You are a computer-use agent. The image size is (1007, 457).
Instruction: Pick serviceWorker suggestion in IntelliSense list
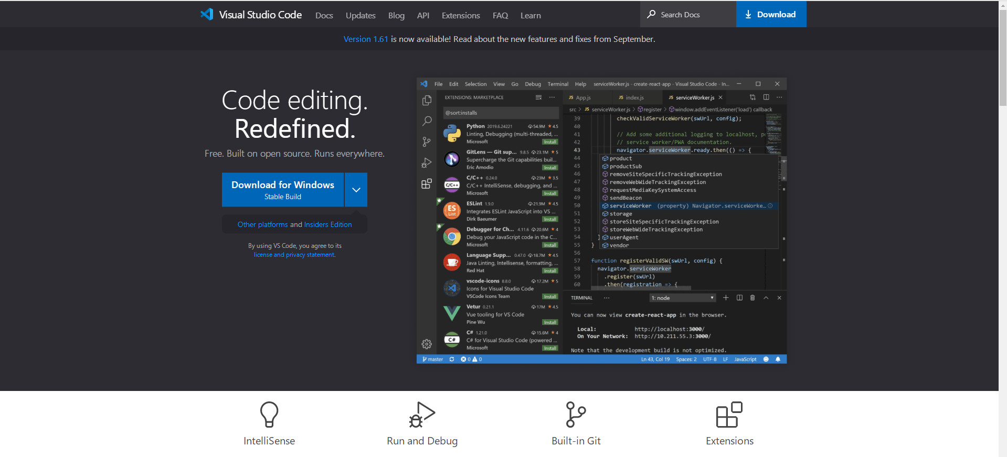[688, 206]
